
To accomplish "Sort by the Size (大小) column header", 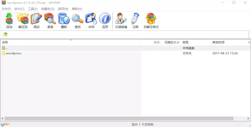I will 151,42.
